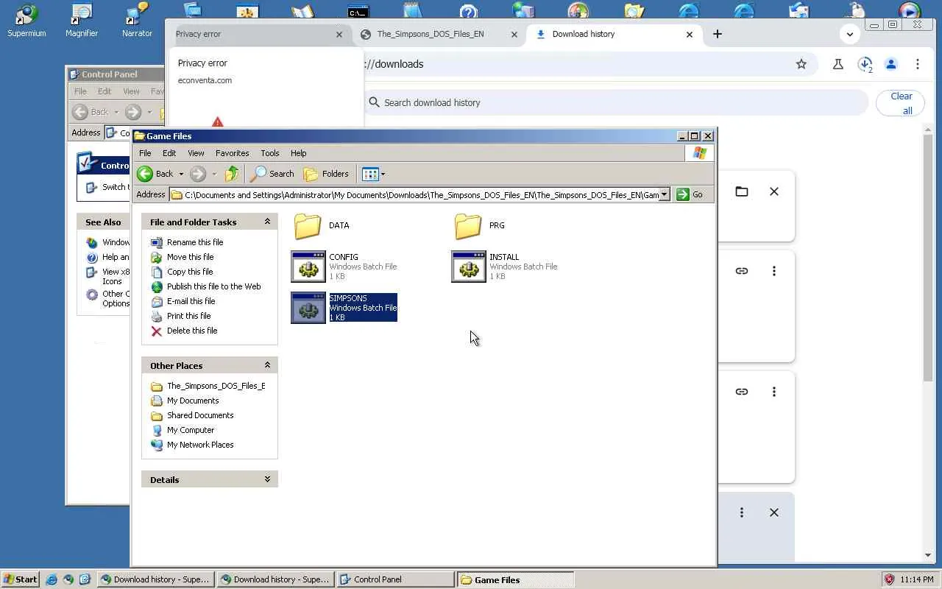The width and height of the screenshot is (942, 589).
Task: Click the My Computer icon in Other Places
Action: tap(156, 430)
